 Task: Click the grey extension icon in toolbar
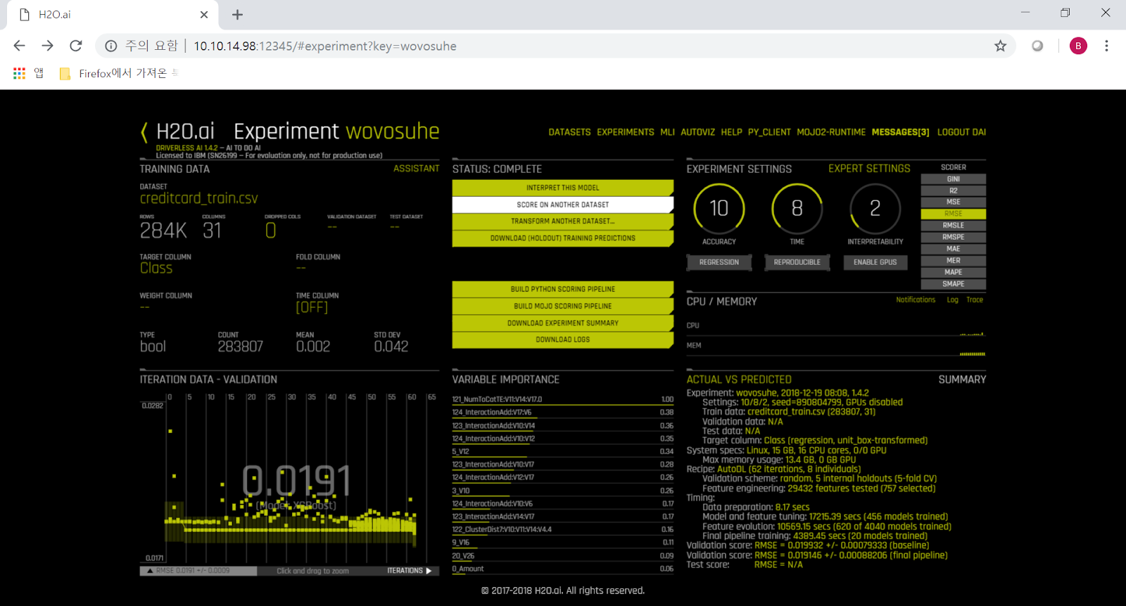(x=1037, y=46)
